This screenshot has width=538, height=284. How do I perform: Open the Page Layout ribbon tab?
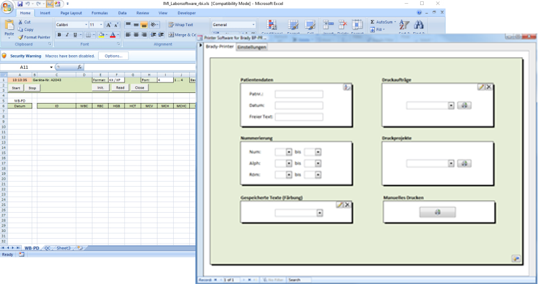pyautogui.click(x=71, y=12)
